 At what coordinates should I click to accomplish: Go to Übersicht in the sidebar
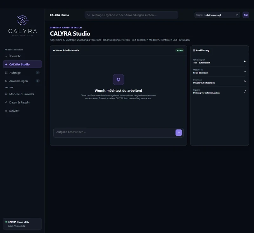pos(22,56)
